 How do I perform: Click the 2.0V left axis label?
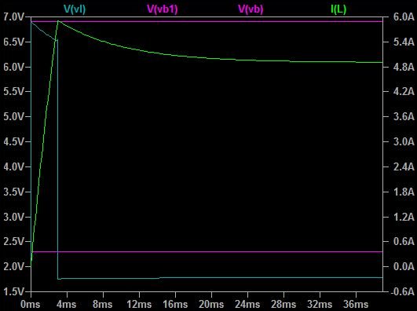[13, 266]
